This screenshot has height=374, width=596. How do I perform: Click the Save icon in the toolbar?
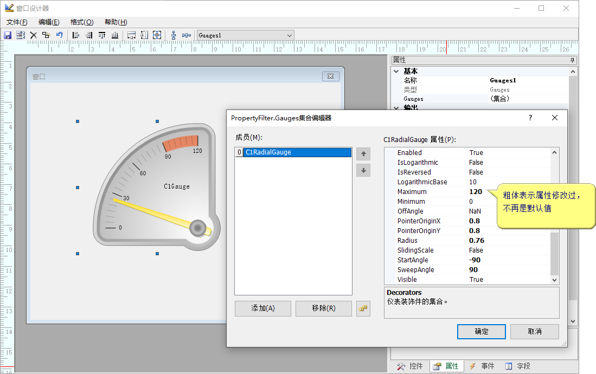[x=8, y=35]
